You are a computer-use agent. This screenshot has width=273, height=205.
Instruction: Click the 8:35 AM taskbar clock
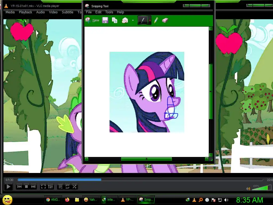tap(250, 200)
